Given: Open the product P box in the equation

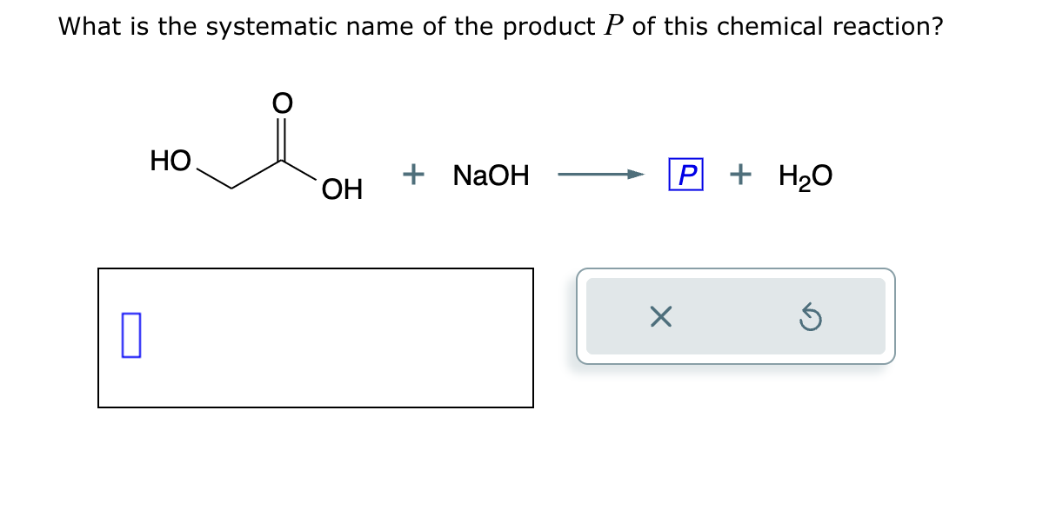Looking at the screenshot, I should pos(685,174).
